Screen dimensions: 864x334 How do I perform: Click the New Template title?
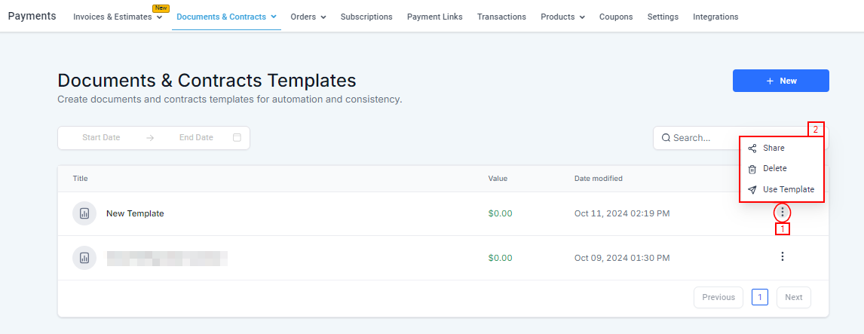pos(135,213)
